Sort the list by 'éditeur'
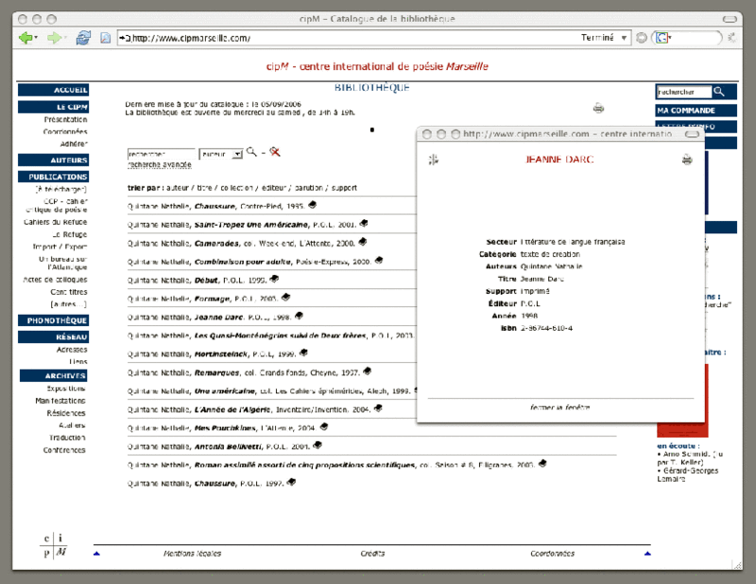Viewport: 756px width, 584px height. point(274,188)
